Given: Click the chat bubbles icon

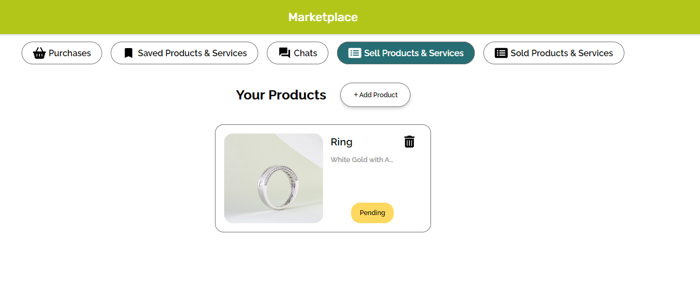Looking at the screenshot, I should (284, 53).
